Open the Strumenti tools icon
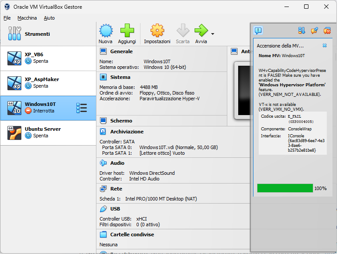This screenshot has height=272, width=363. (x=14, y=34)
